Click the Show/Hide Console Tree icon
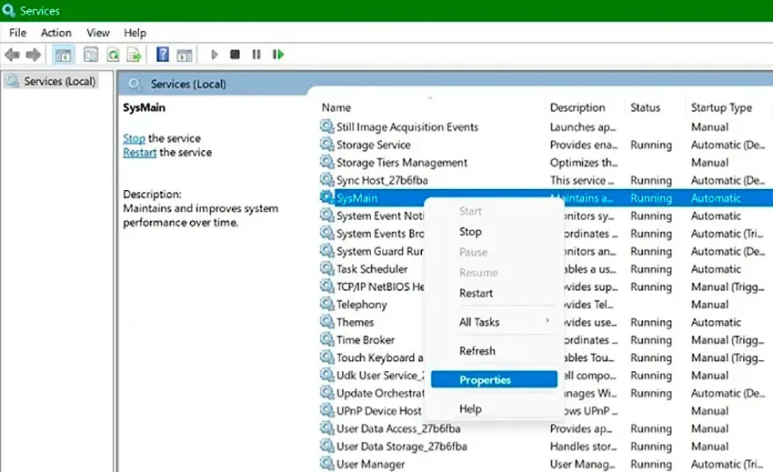Viewport: 773px width, 472px height. click(x=63, y=55)
